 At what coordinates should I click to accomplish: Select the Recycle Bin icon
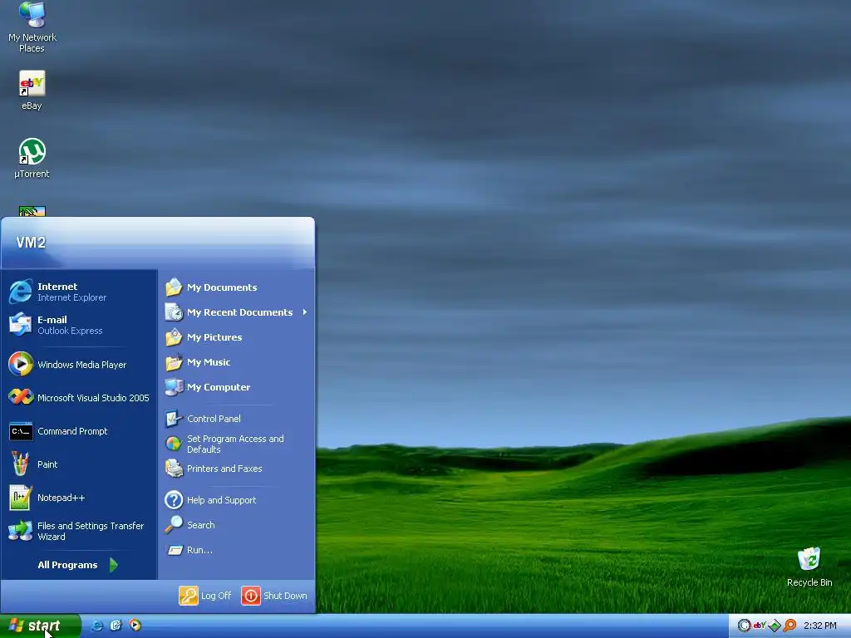point(809,567)
